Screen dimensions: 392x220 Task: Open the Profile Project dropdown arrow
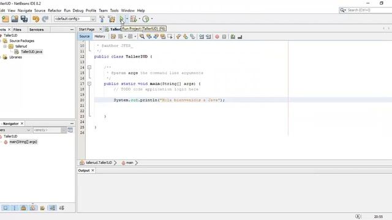click(x=152, y=19)
